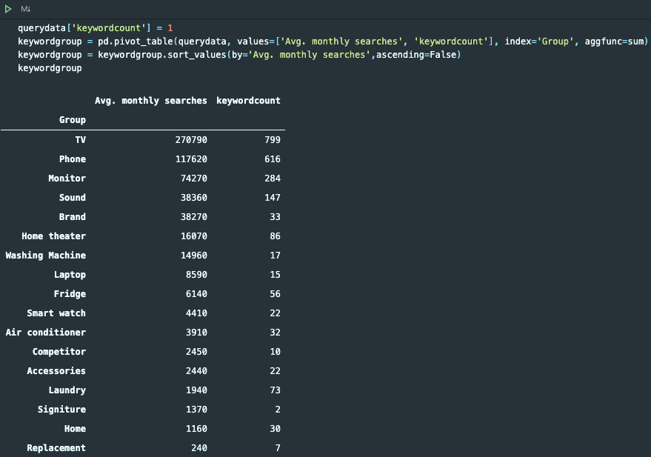
Task: Click the value 117620 in the Phone row
Action: pyautogui.click(x=191, y=159)
